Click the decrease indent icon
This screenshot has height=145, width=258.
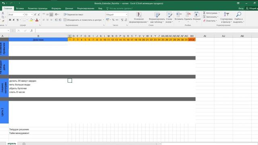[56, 20]
